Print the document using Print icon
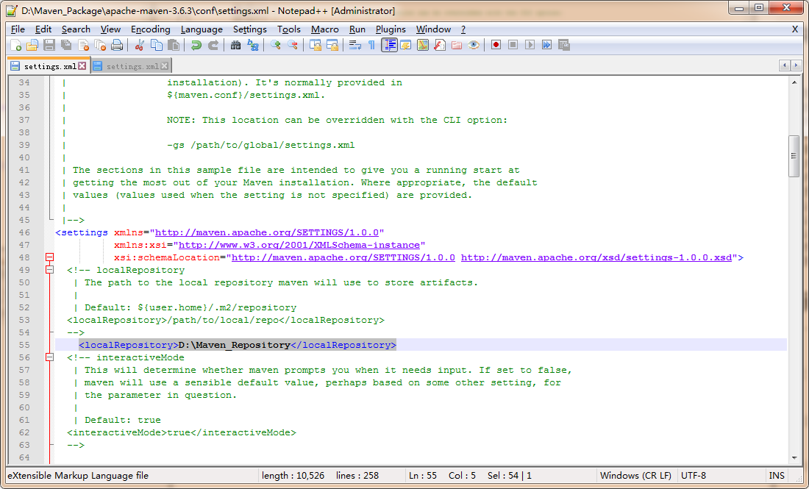Screen dimensions: 809x489 tap(117, 46)
